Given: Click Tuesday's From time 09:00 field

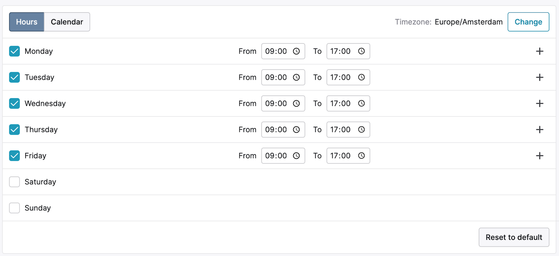Looking at the screenshot, I should 276,77.
